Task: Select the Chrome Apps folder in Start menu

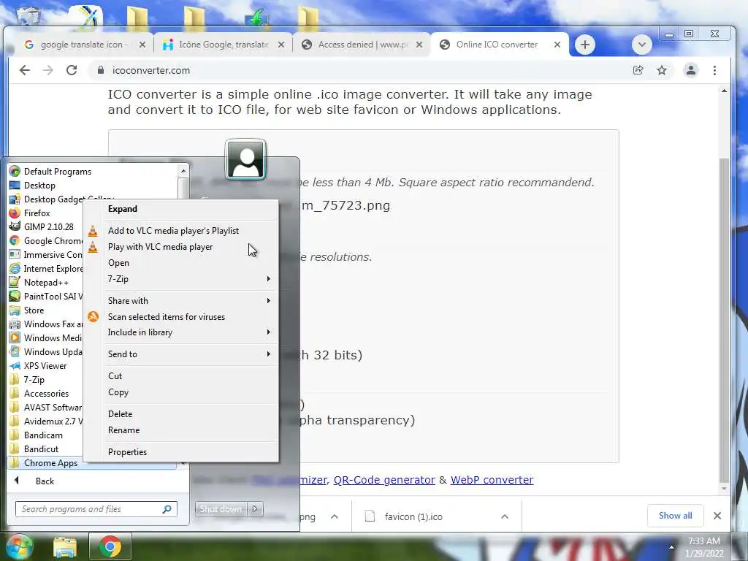Action: click(92, 462)
